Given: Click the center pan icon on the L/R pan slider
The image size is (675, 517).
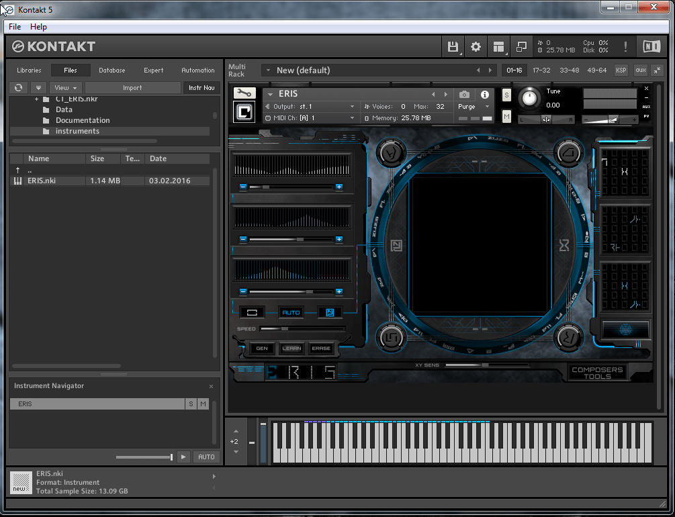Looking at the screenshot, I should [546, 120].
